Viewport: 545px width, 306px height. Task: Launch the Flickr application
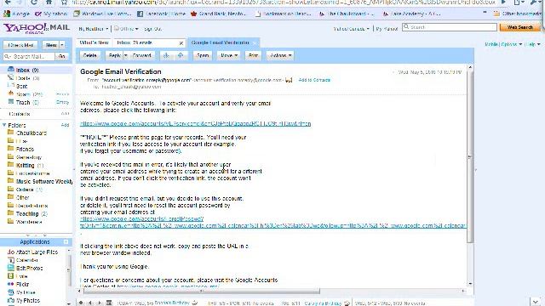(x=19, y=284)
